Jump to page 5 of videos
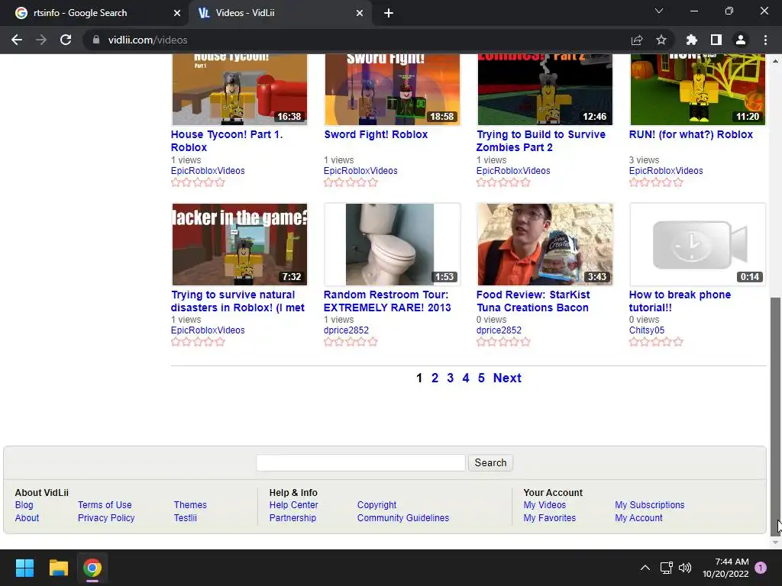 [481, 378]
